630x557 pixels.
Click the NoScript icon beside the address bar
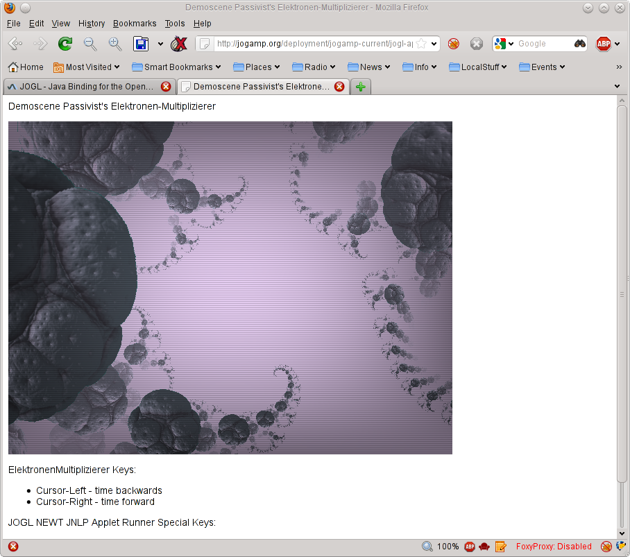pos(454,44)
